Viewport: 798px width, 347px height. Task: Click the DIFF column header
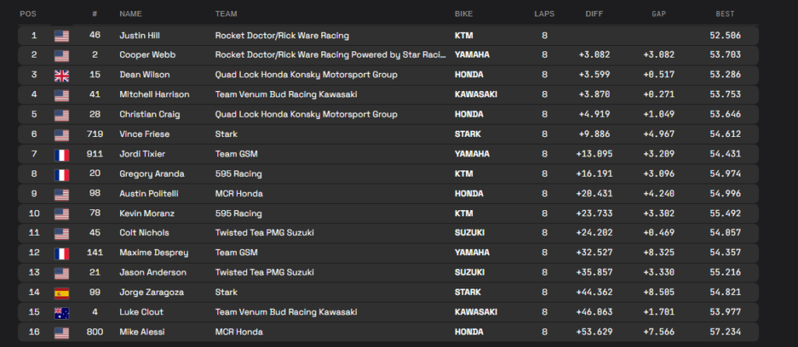click(x=595, y=14)
